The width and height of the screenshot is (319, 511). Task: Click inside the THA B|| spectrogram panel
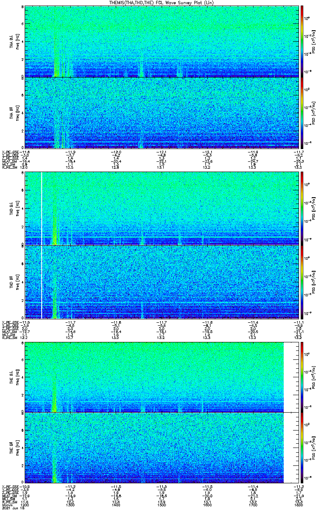[x=162, y=113]
